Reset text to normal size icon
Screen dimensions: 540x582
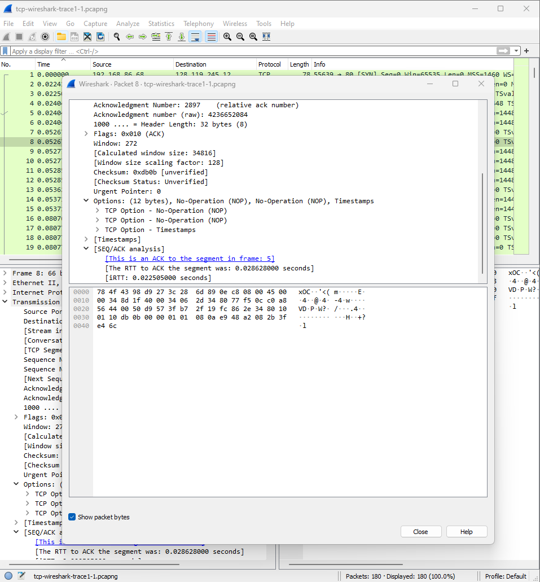(x=253, y=37)
